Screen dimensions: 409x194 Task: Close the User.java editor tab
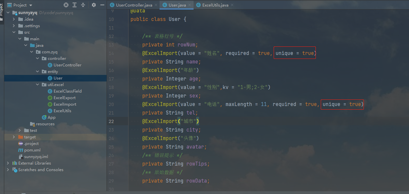click(190, 5)
